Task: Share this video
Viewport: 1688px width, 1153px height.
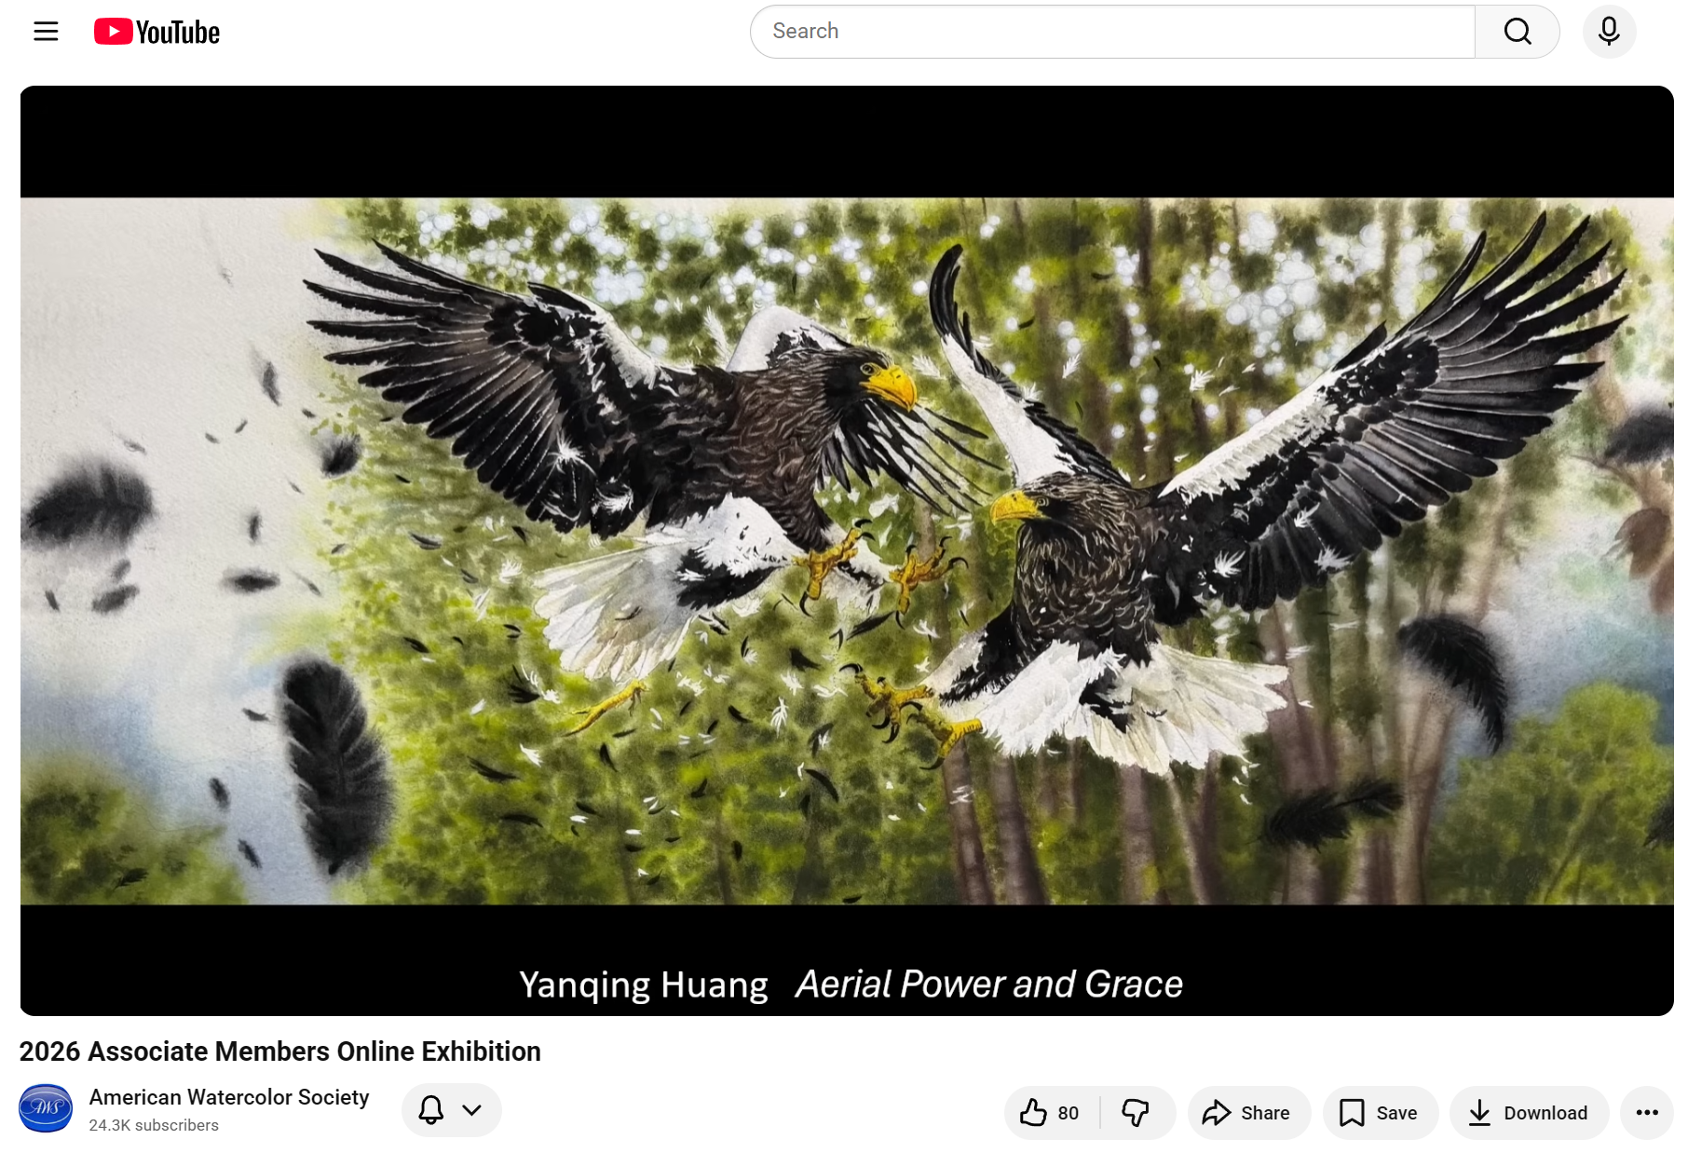Action: click(x=1248, y=1113)
